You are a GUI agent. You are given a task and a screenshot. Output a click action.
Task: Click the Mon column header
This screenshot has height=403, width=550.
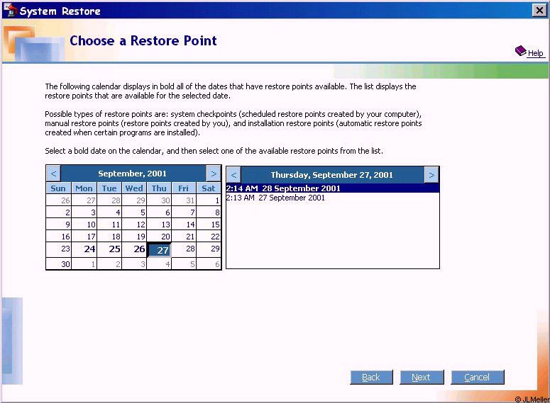pyautogui.click(x=84, y=188)
